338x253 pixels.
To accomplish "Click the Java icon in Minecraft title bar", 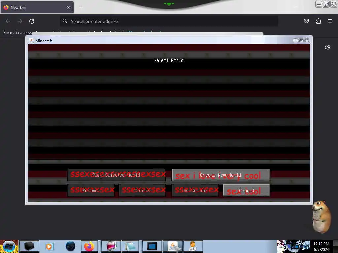I will (x=31, y=41).
